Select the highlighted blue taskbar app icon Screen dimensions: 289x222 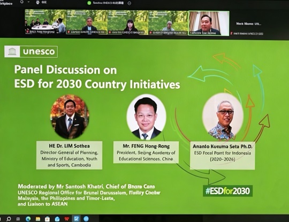(x=77, y=219)
